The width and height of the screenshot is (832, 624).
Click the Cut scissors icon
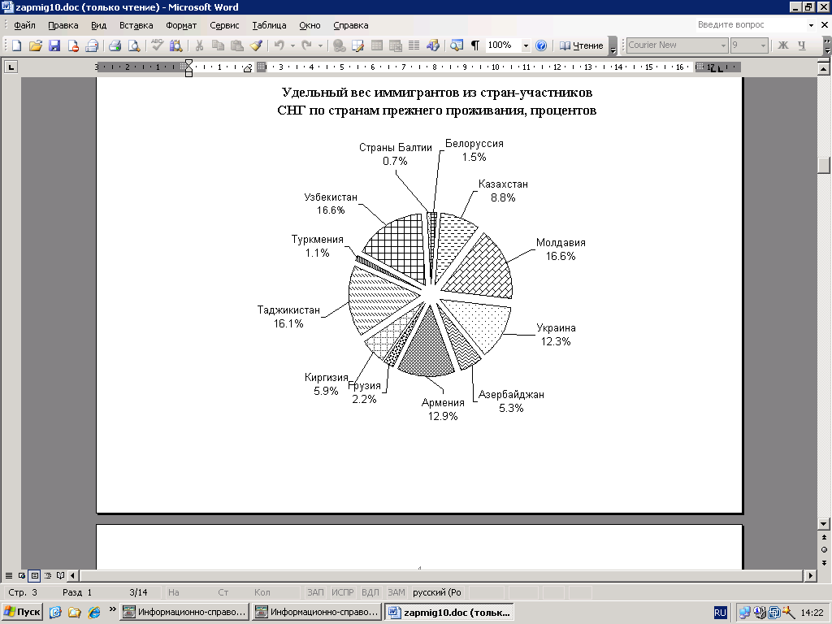tap(199, 45)
